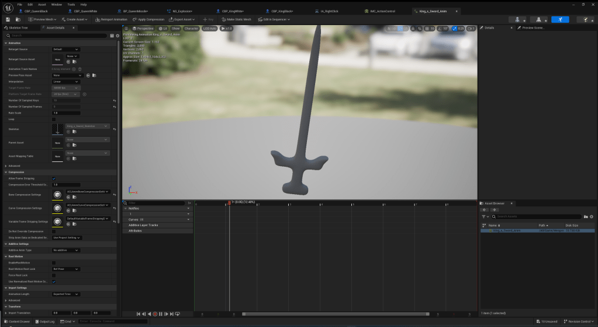
Task: Click Reimport Animation in the toolbar
Action: point(112,19)
